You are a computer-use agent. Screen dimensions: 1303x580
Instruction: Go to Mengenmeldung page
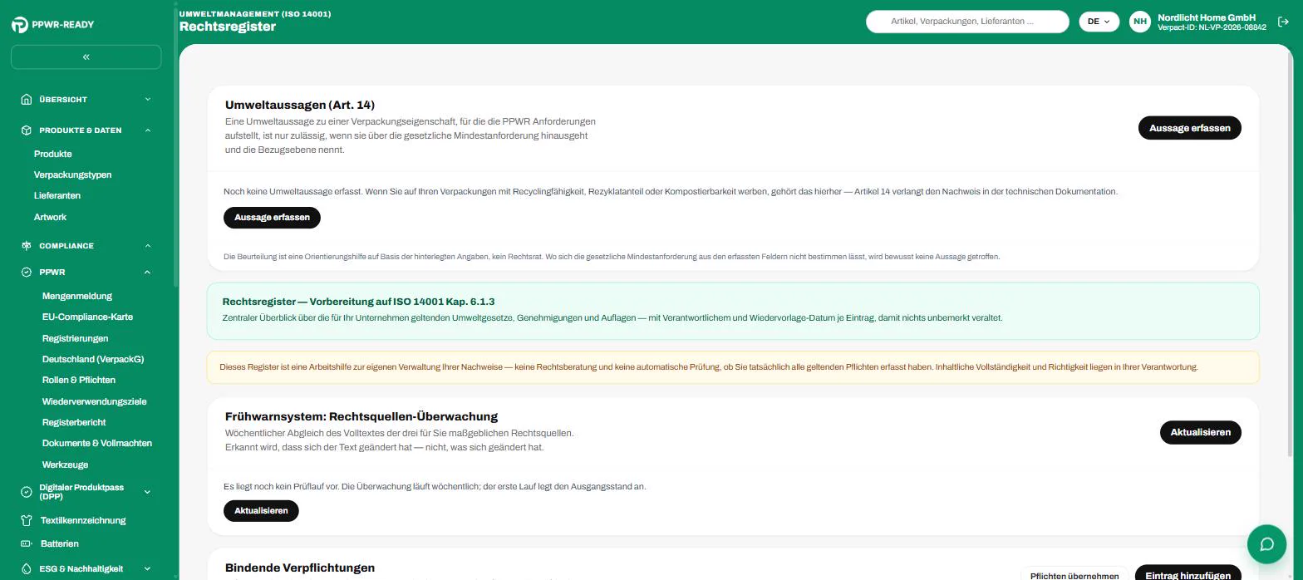(x=77, y=296)
